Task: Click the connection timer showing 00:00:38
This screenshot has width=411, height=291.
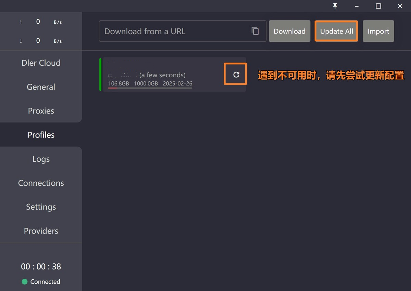Action: [41, 266]
